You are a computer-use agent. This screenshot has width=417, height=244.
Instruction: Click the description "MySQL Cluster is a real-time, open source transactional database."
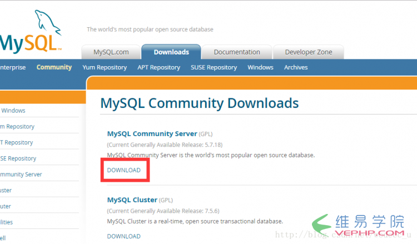[x=195, y=221]
